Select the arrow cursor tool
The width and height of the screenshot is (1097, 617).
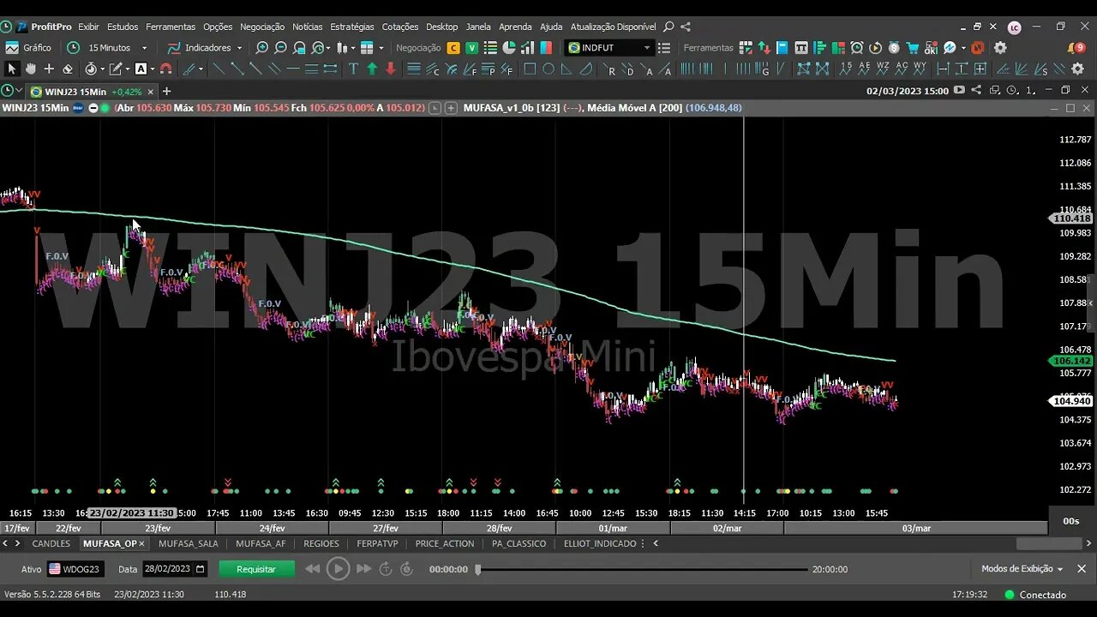(x=12, y=69)
